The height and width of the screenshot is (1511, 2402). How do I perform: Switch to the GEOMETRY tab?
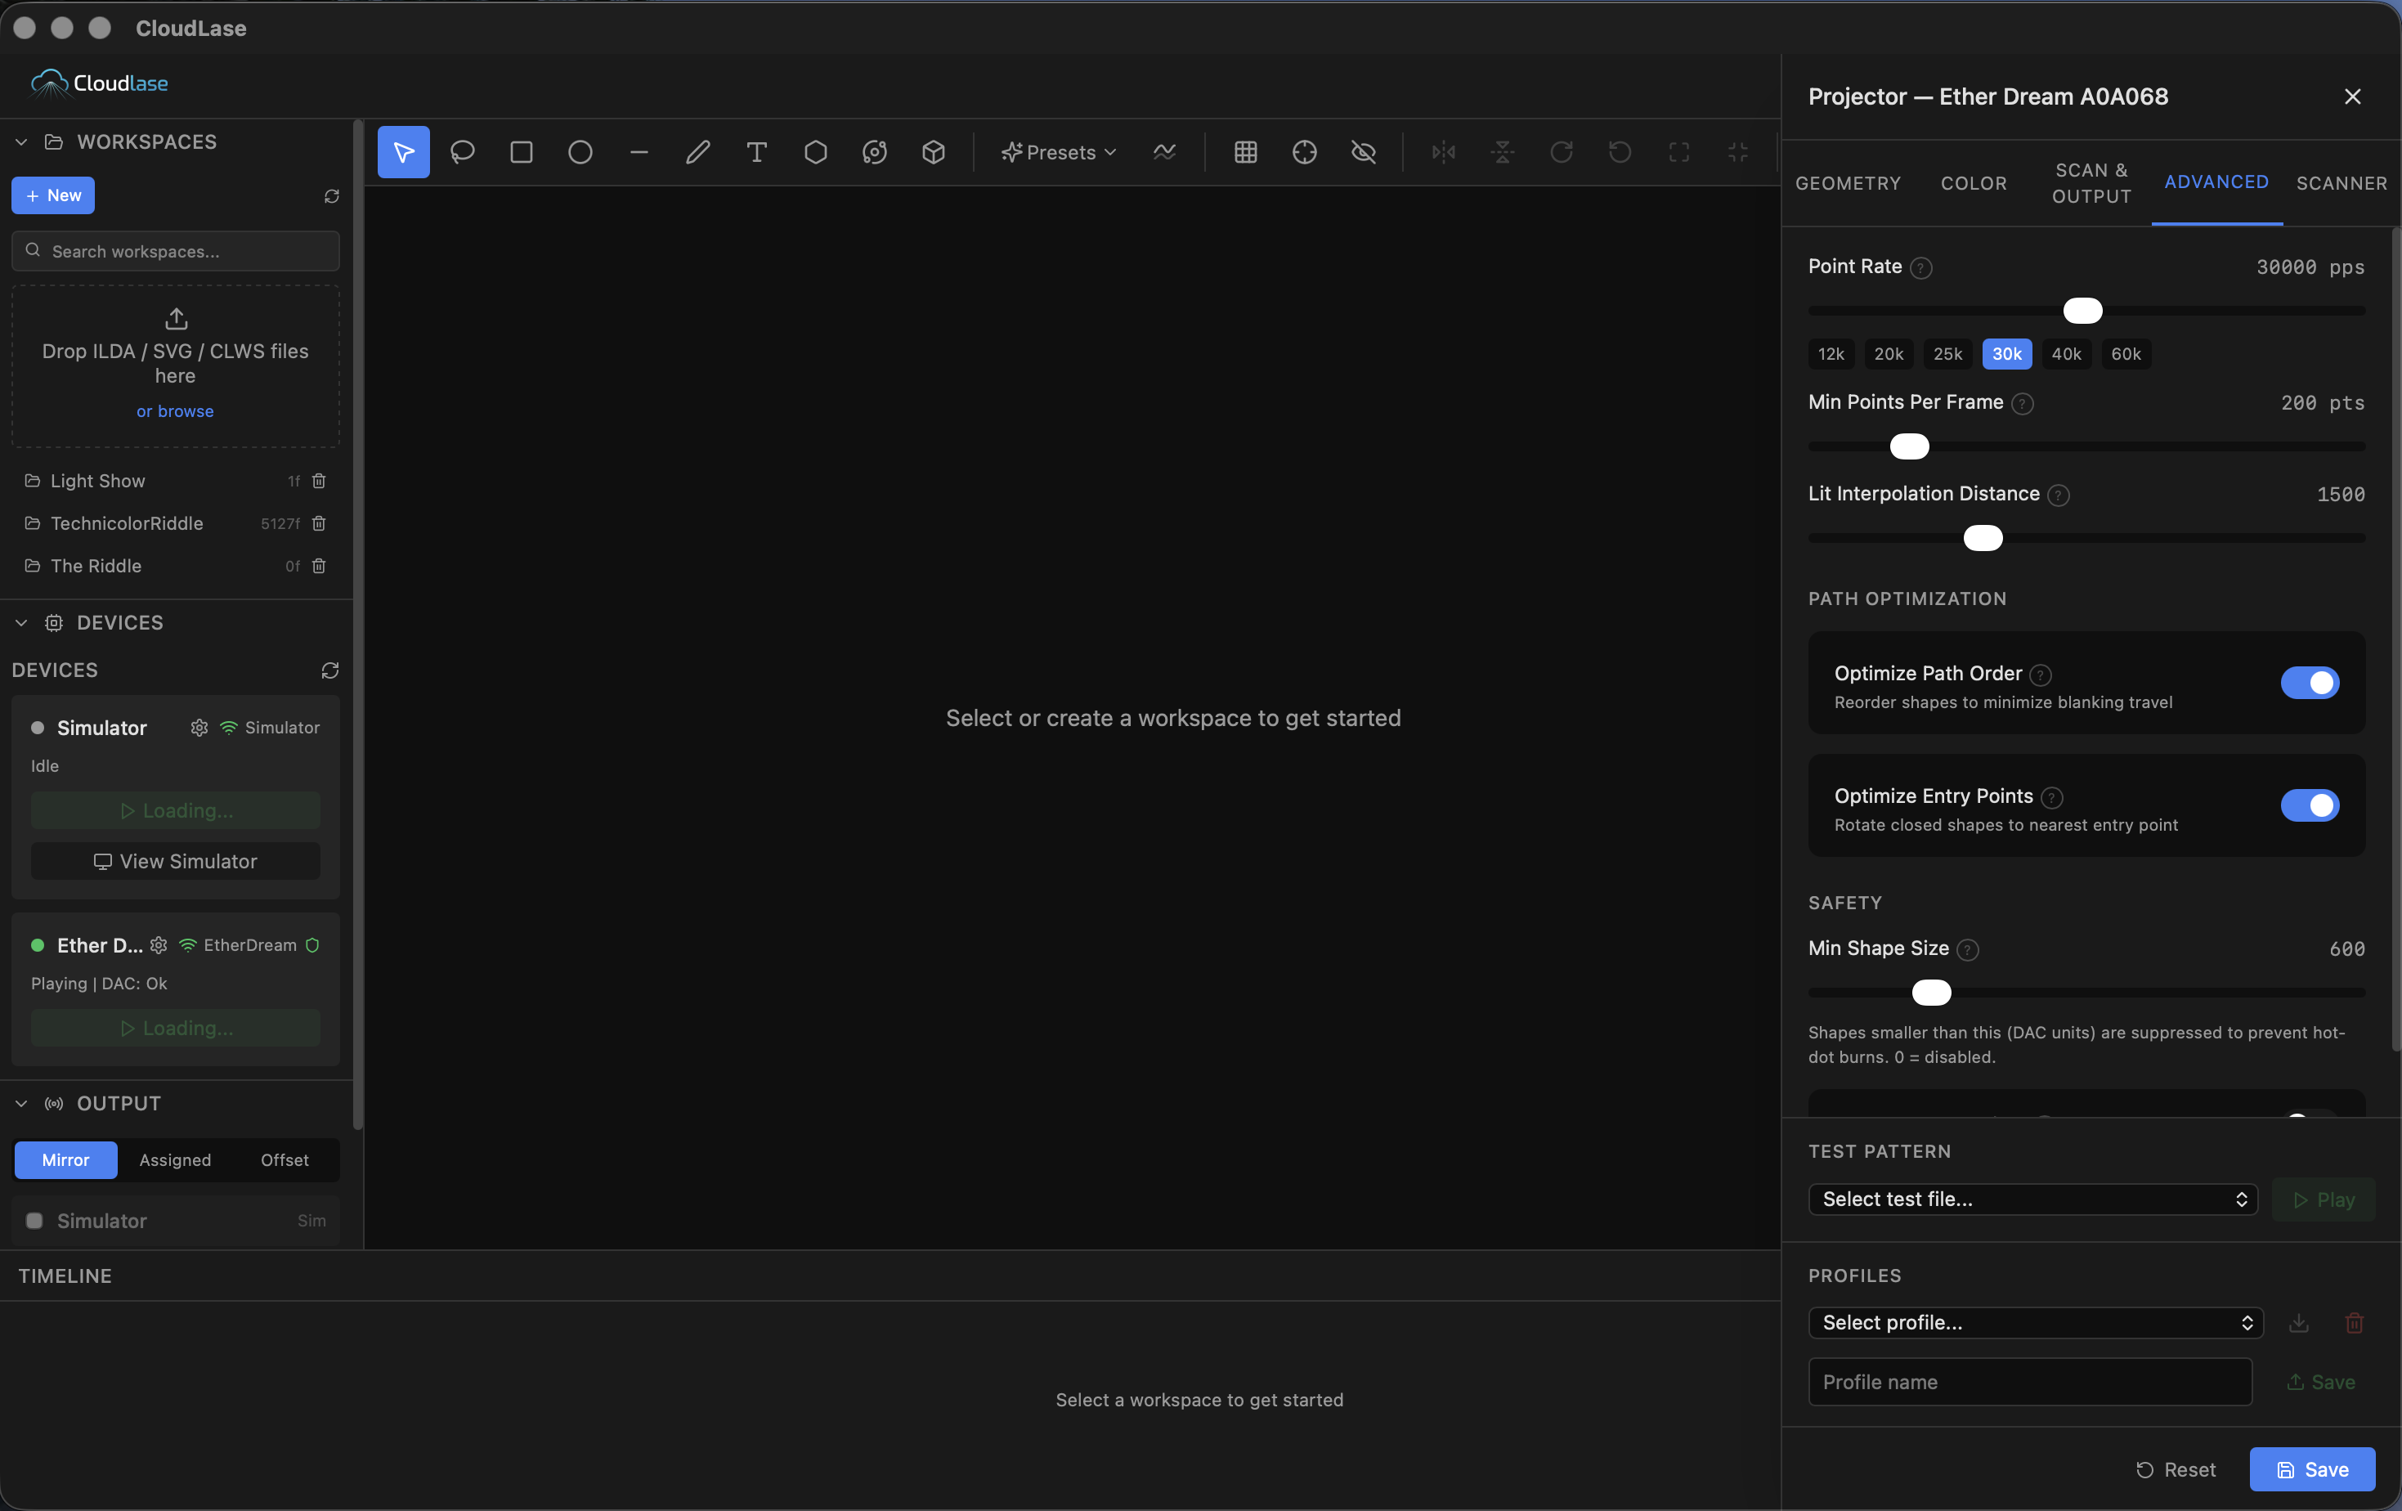click(x=1848, y=182)
